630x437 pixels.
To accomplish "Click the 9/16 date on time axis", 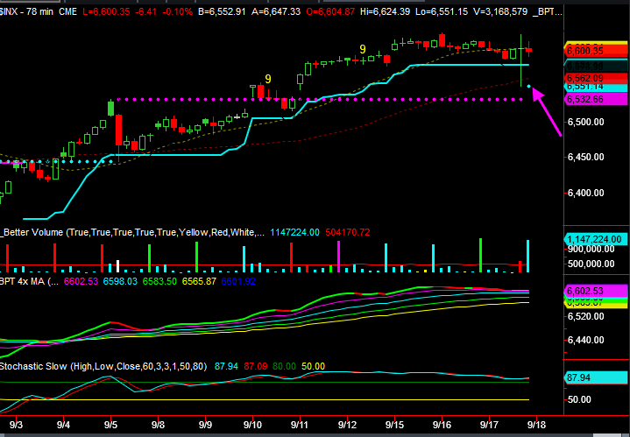I will pyautogui.click(x=441, y=423).
